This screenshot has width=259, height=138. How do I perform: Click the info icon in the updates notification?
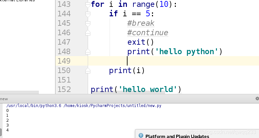click(x=141, y=135)
